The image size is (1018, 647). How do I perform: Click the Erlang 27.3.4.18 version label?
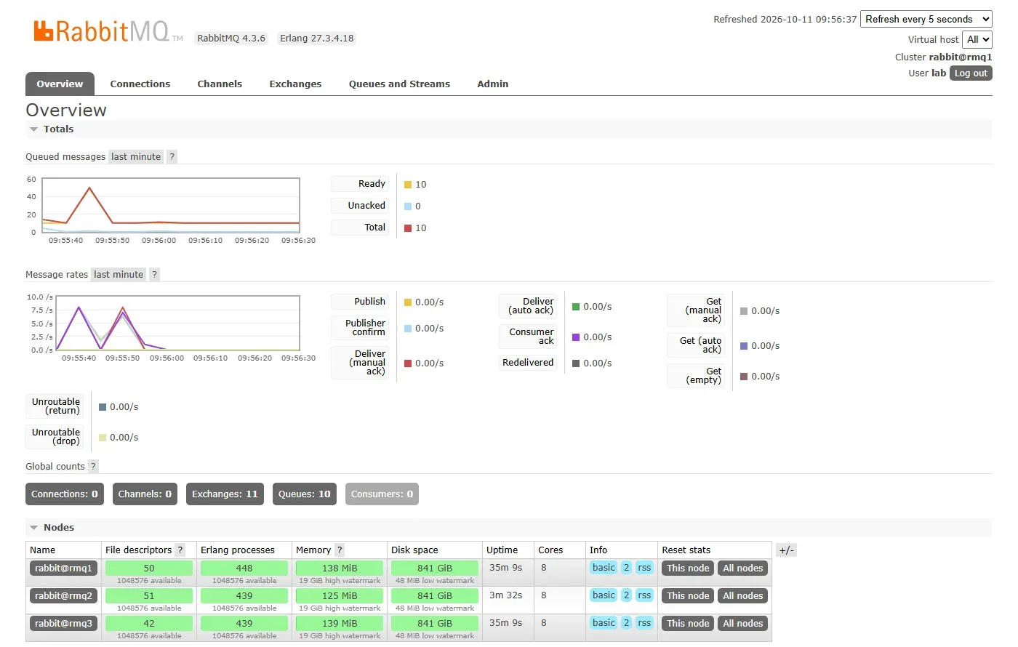click(317, 39)
